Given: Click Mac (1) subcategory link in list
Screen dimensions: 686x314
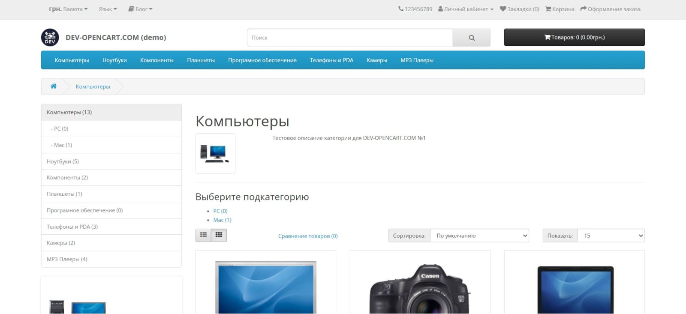Looking at the screenshot, I should [x=222, y=220].
